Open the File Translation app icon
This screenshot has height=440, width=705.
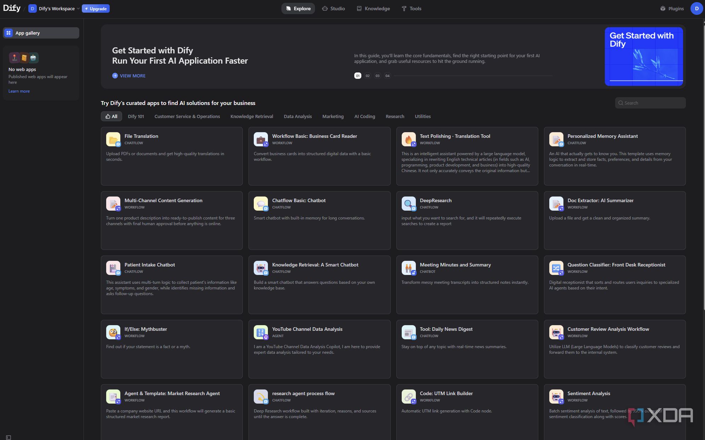pyautogui.click(x=113, y=139)
